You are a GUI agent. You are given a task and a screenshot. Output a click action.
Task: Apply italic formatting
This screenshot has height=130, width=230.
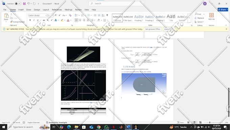34,20
